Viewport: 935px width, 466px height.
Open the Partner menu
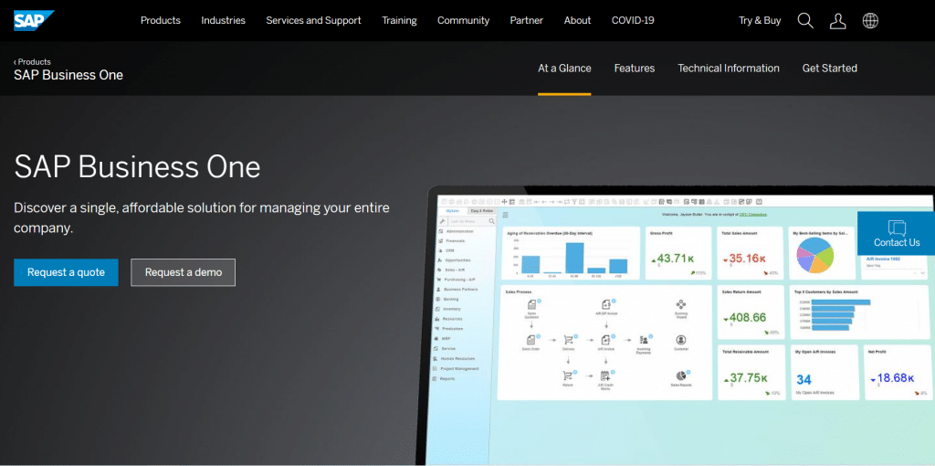pyautogui.click(x=527, y=20)
